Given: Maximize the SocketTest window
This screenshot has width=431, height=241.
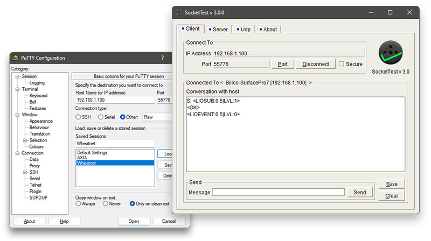Looking at the screenshot, I should pos(390,12).
